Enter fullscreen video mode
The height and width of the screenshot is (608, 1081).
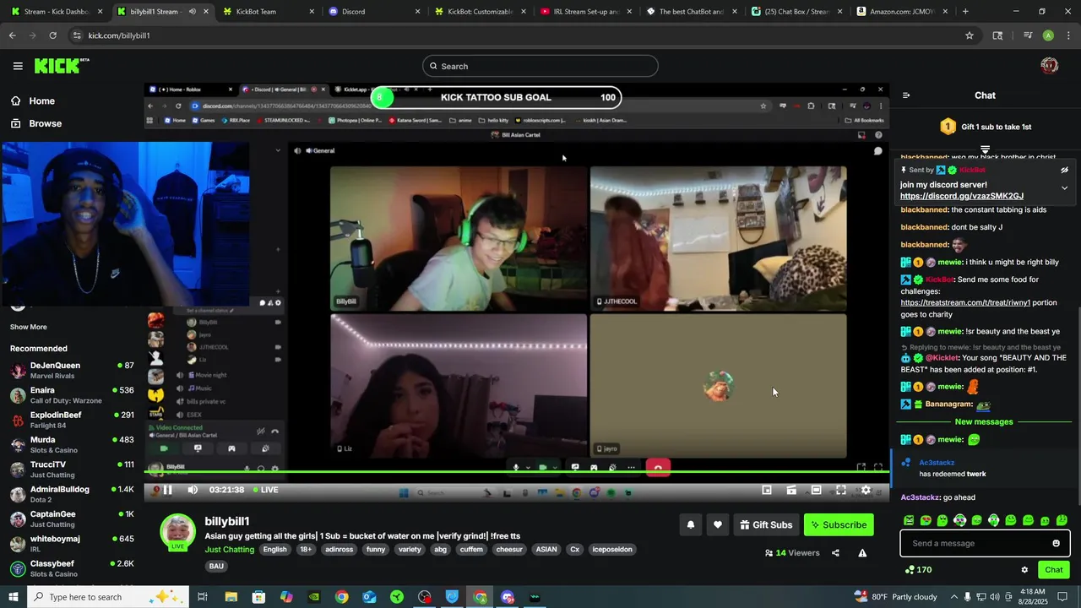click(x=841, y=490)
